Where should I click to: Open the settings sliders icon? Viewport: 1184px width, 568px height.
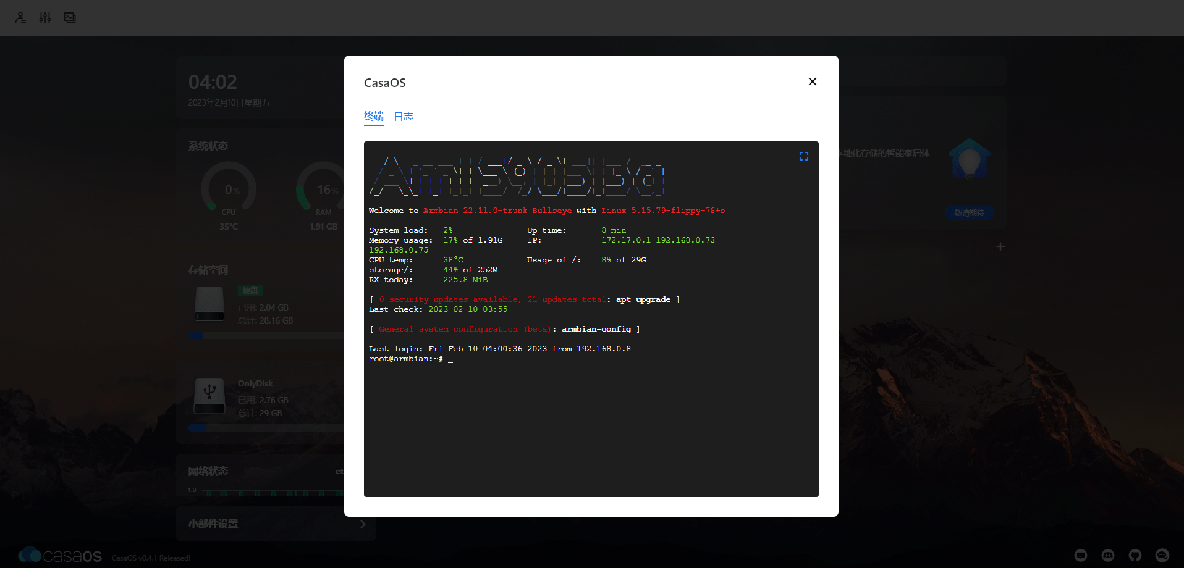pos(45,18)
